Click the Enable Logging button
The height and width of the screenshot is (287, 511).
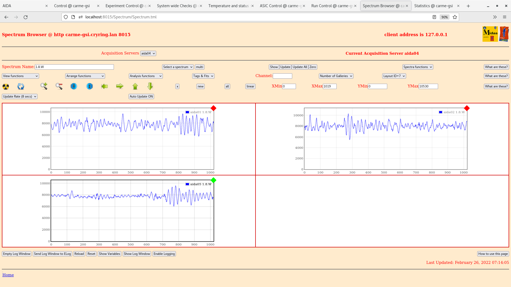tap(164, 254)
